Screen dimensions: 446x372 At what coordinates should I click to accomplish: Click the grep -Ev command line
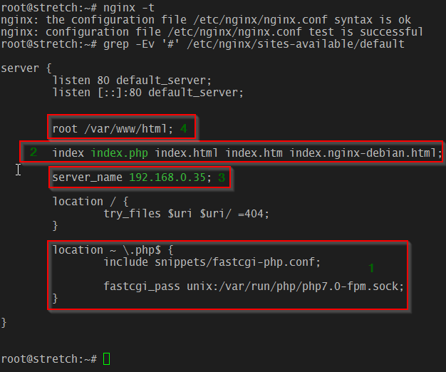tap(254, 44)
